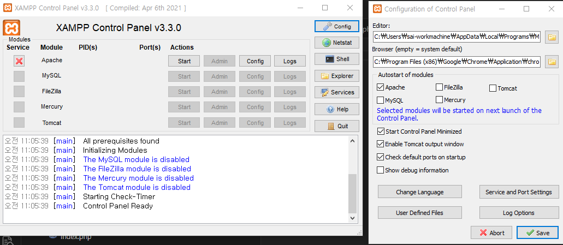Open the Explorer folder button
563x245 pixels.
337,76
